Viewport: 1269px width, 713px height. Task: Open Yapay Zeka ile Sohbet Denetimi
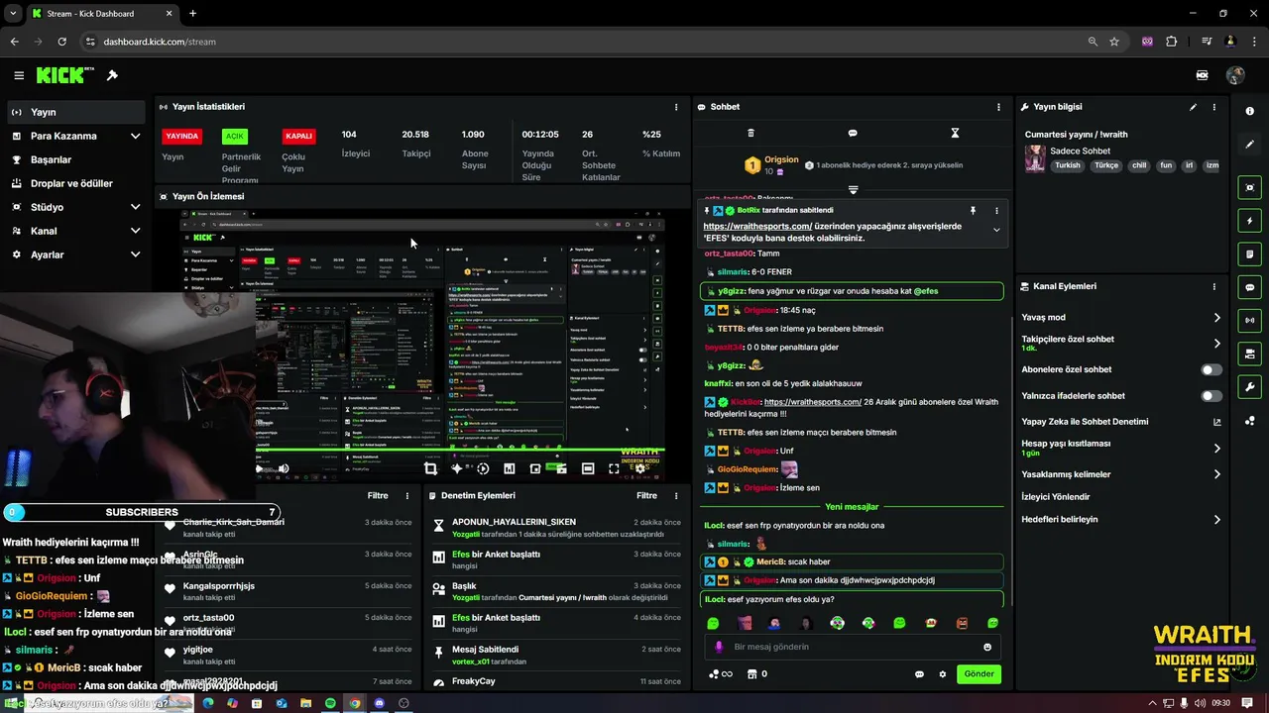tap(1120, 422)
